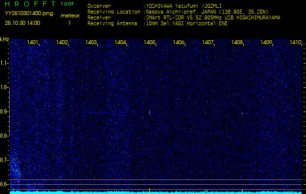This screenshot has width=306, height=194.
Task: Click the HROFFT title text
Action: pos(31,4)
